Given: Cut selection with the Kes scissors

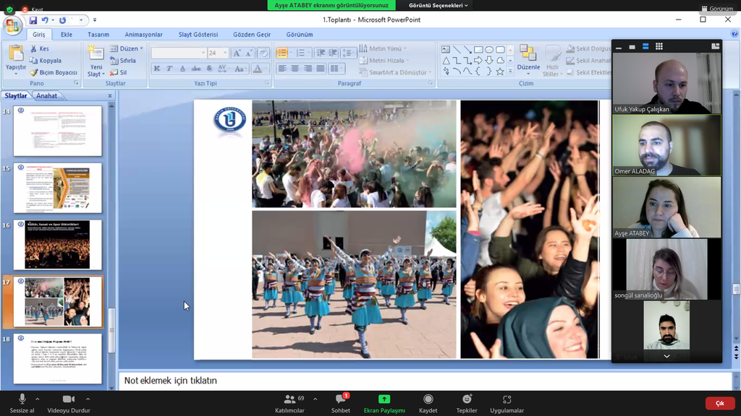Looking at the screenshot, I should [40, 48].
